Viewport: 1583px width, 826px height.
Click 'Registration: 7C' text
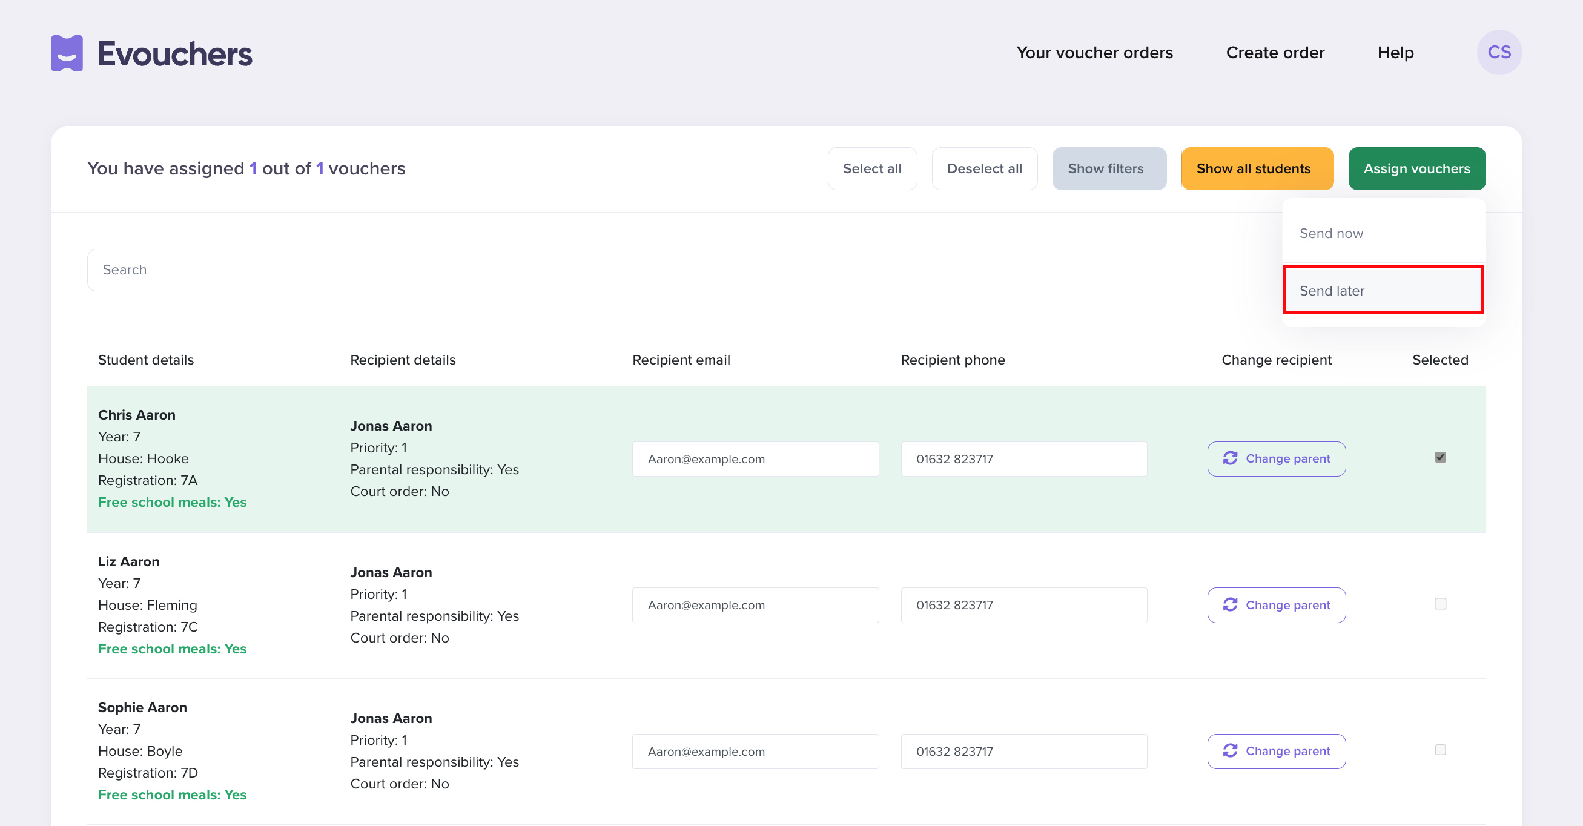click(x=148, y=627)
